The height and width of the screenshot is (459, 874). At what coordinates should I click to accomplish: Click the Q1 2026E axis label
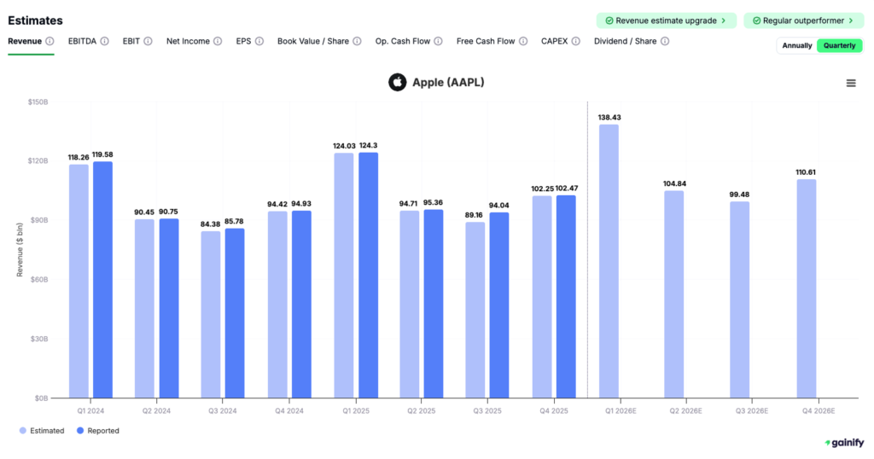click(x=621, y=411)
